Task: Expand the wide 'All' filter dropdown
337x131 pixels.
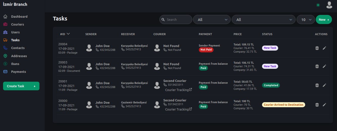Action: pyautogui.click(x=263, y=20)
